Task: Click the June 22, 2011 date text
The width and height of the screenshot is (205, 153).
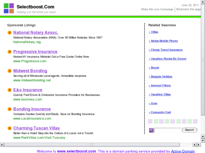Action: tap(190, 5)
